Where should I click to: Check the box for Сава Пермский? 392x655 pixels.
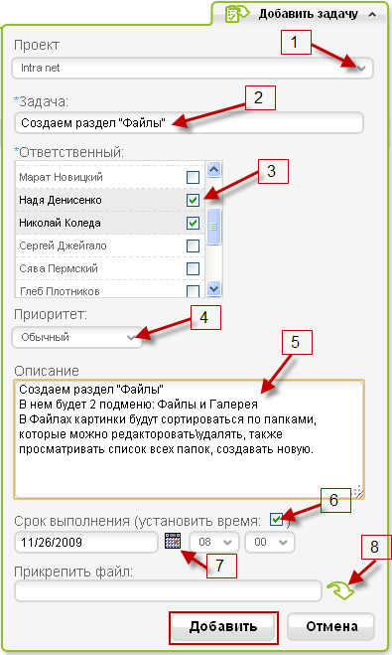(x=193, y=268)
